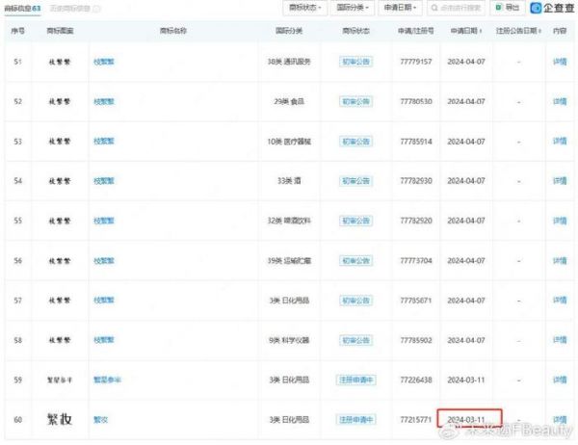Switch to the 商标信息 tab
This screenshot has height=445, width=578.
(22, 9)
